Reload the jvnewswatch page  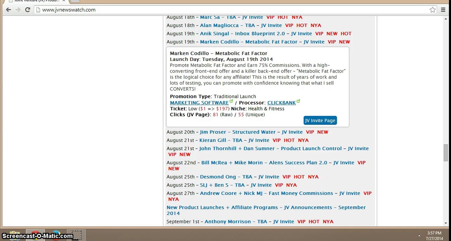[x=28, y=10]
